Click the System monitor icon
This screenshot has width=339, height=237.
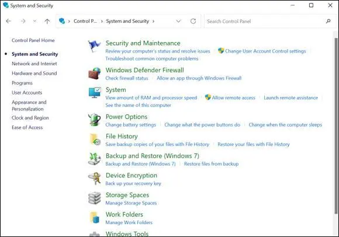[95, 92]
